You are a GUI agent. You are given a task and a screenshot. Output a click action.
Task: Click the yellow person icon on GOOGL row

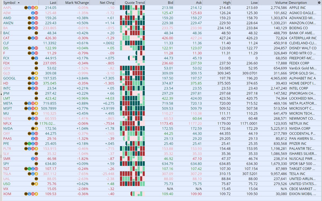36,78
